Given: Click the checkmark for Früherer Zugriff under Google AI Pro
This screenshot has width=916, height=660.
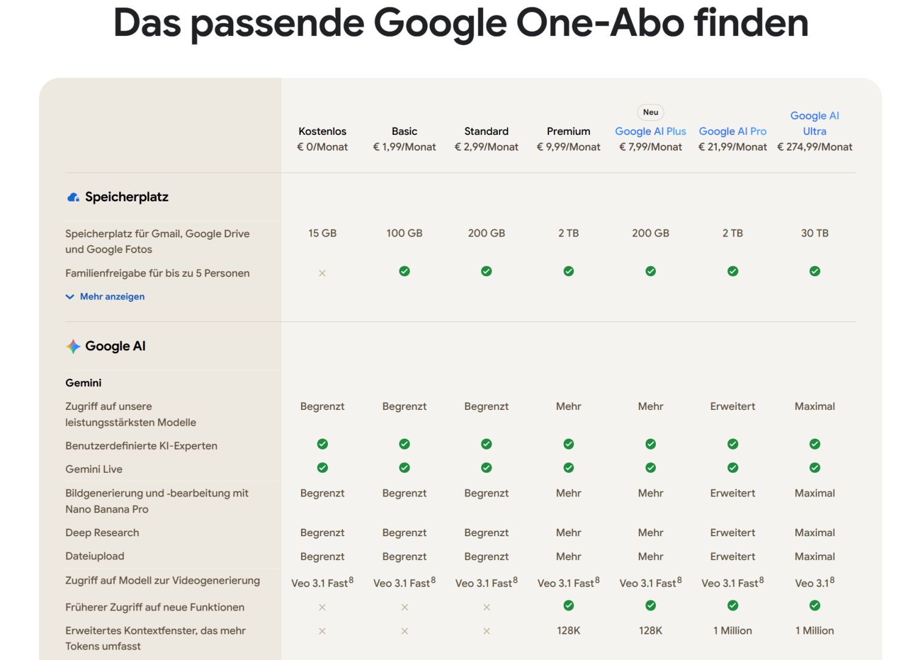Looking at the screenshot, I should pyautogui.click(x=732, y=605).
